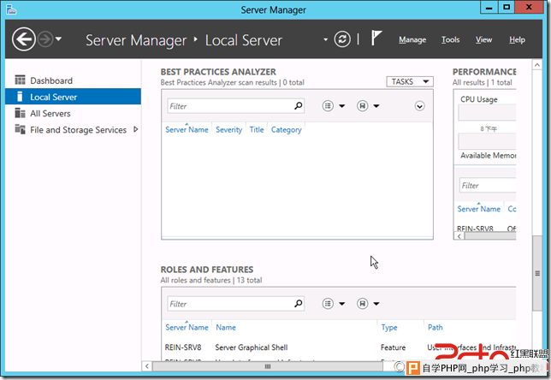The image size is (551, 380).
Task: Click the horizontal scrollbar left arrow
Action: click(147, 366)
